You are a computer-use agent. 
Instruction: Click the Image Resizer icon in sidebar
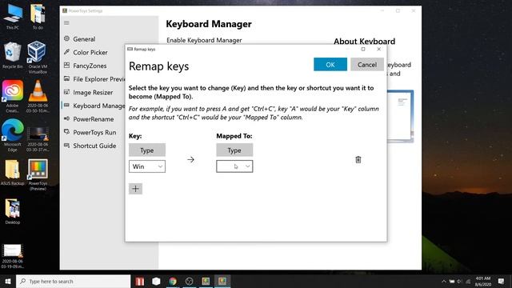66,92
